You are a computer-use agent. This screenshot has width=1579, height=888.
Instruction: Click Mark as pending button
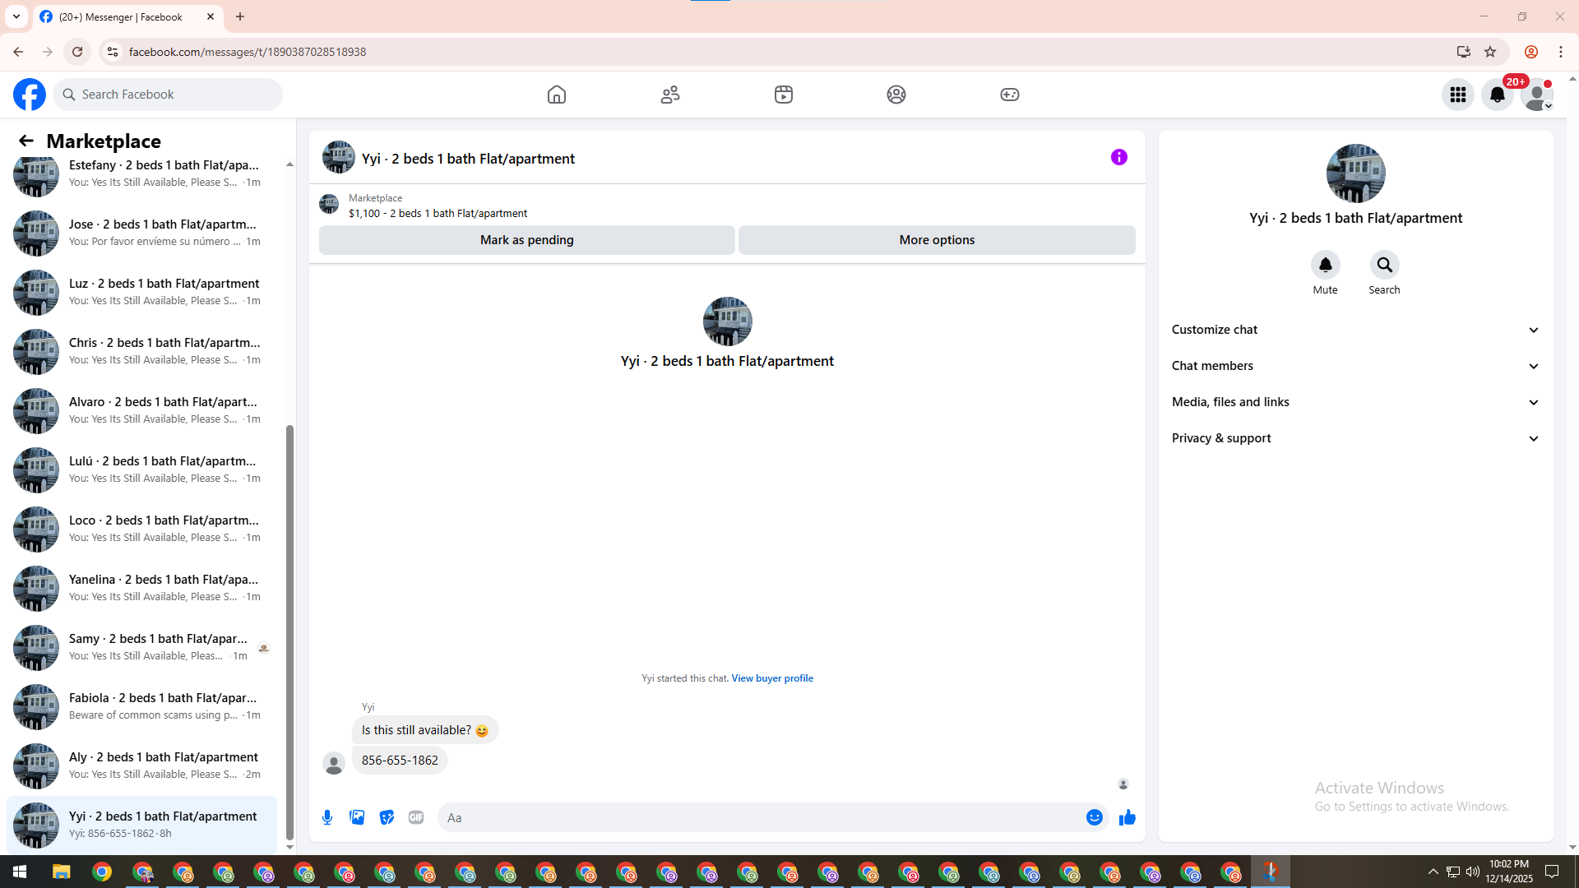526,240
